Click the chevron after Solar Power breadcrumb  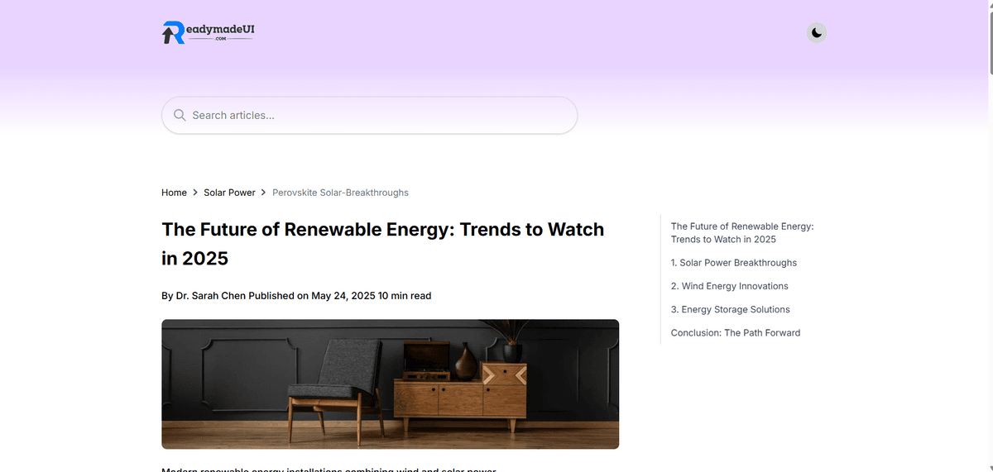tap(264, 193)
